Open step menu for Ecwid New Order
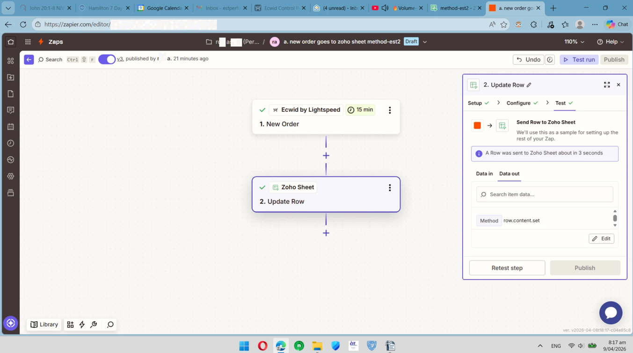633x353 pixels. [x=390, y=110]
